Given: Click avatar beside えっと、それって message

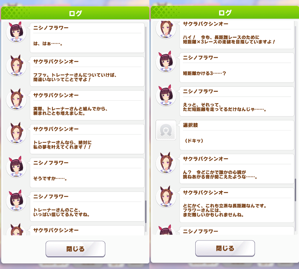Looking at the screenshot, I should coord(166,95).
